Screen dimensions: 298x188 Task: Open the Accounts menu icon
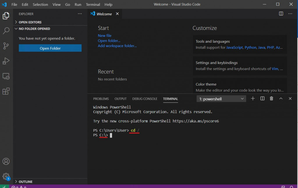[6, 162]
